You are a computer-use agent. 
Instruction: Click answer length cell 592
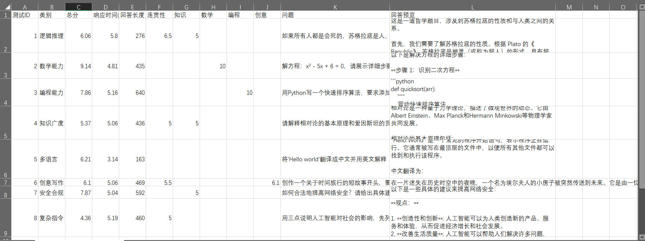coord(132,193)
